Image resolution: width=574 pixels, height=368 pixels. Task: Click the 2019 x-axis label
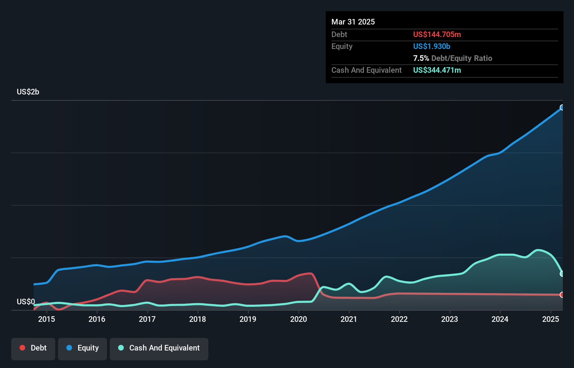tap(248, 319)
